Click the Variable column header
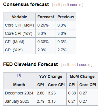Image resolution: width=107 pixels, height=109 pixels. (19, 17)
